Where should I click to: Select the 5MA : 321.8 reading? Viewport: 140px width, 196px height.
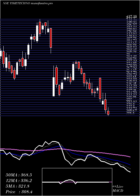point(17,186)
